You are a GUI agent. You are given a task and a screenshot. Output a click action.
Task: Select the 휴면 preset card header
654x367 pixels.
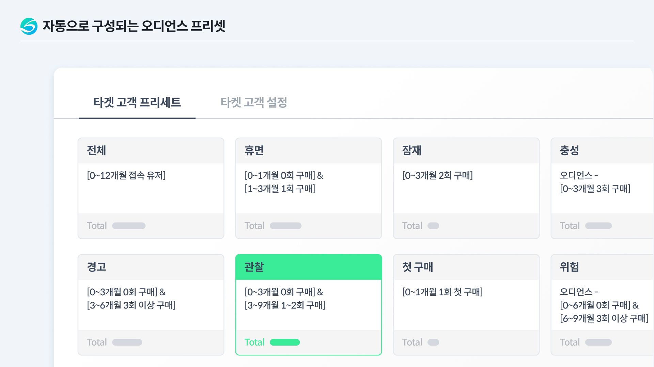308,151
